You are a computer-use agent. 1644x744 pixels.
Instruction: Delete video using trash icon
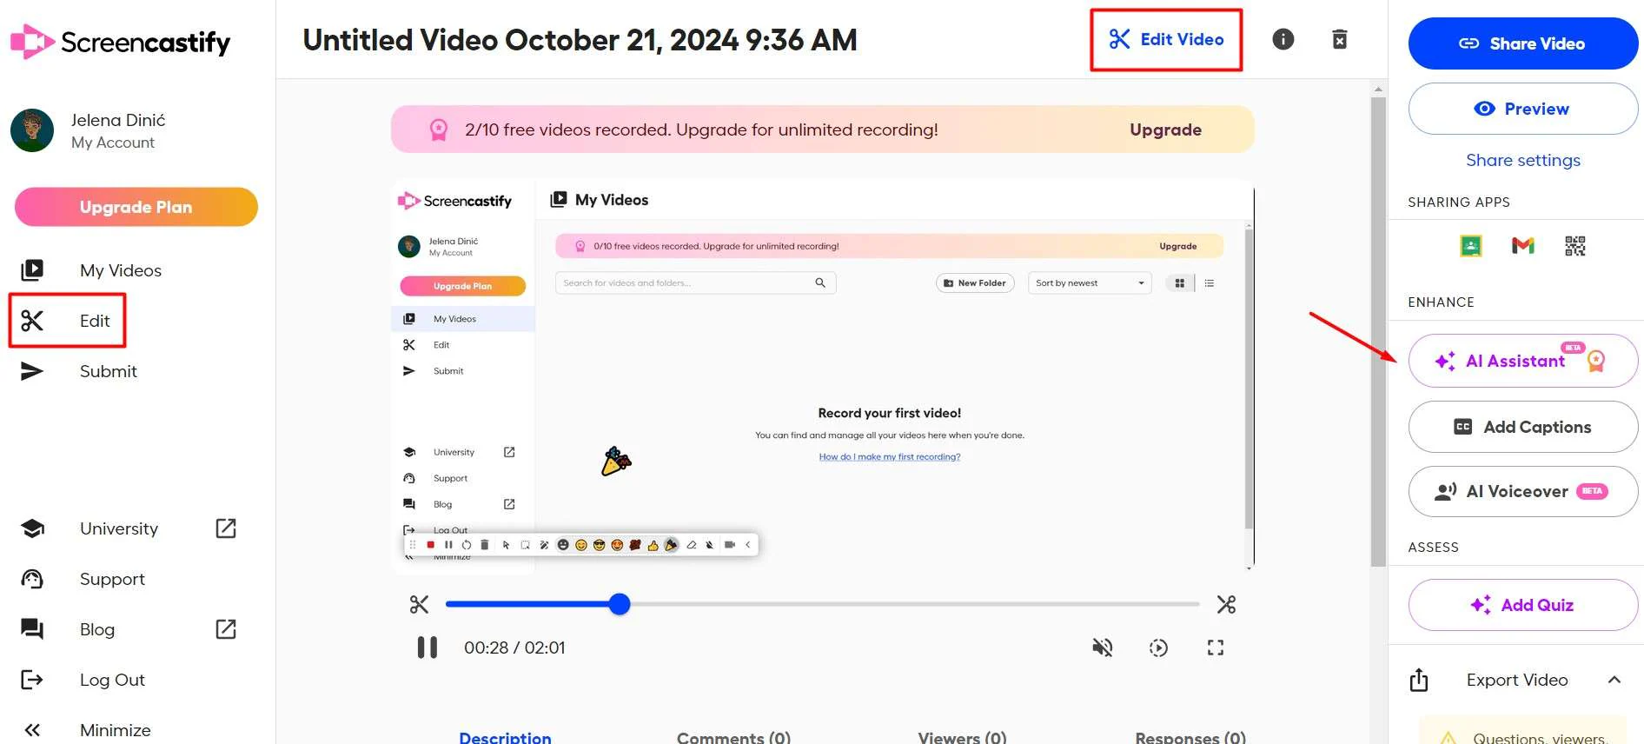click(1340, 39)
